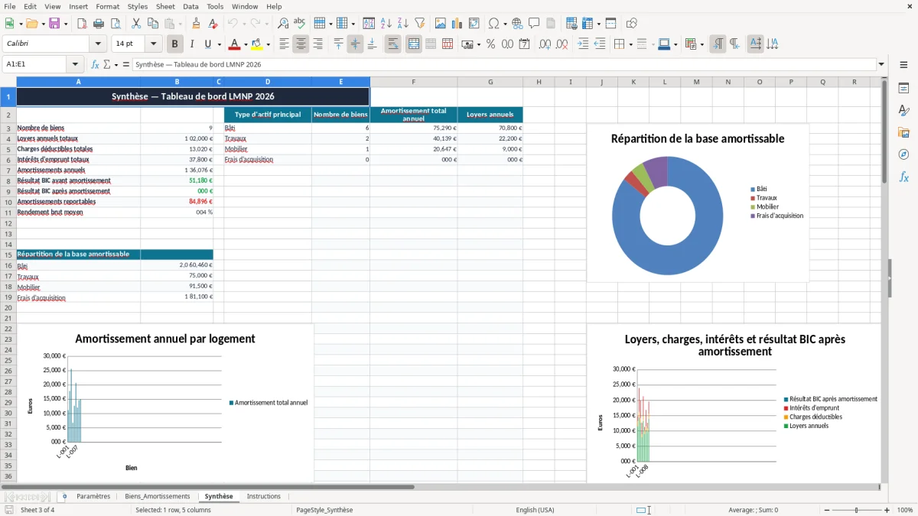Toggle Left-To-Right text direction
The width and height of the screenshot is (918, 516).
pyautogui.click(x=718, y=44)
